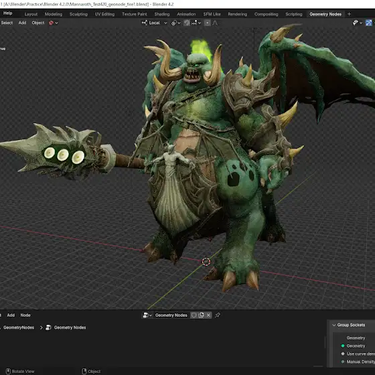Toggle fake user shield for node group
The image size is (375, 375).
tap(194, 315)
